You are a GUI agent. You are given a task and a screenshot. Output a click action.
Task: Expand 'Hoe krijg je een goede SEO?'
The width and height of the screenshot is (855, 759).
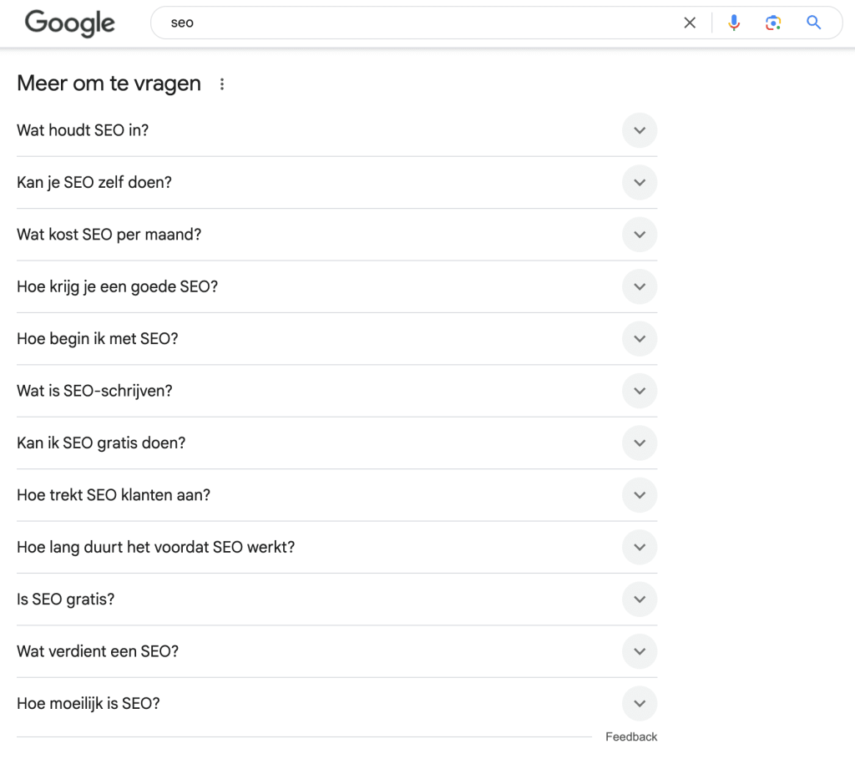pyautogui.click(x=639, y=286)
